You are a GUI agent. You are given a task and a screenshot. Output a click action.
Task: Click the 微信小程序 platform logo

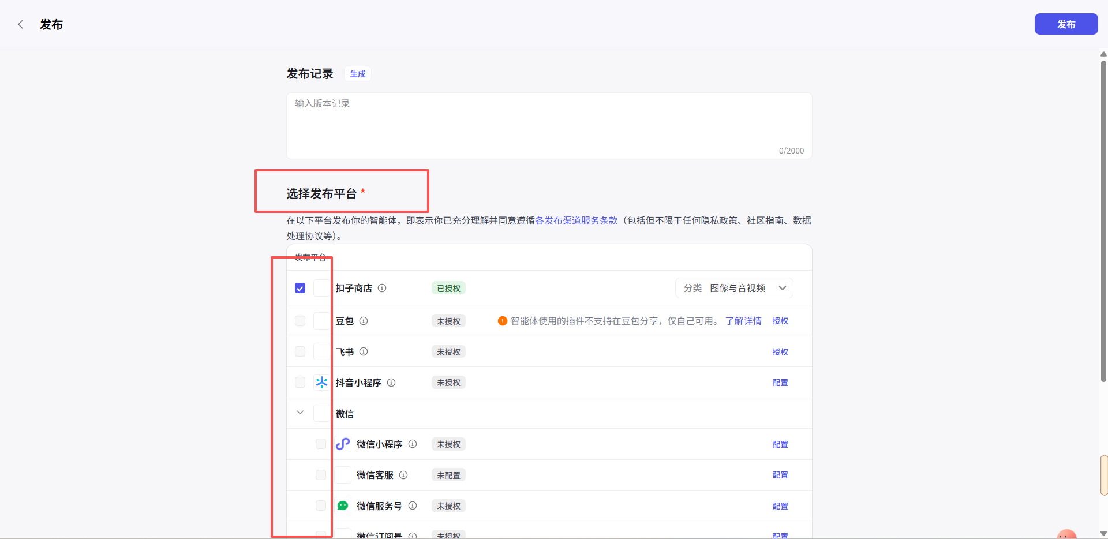click(x=343, y=444)
